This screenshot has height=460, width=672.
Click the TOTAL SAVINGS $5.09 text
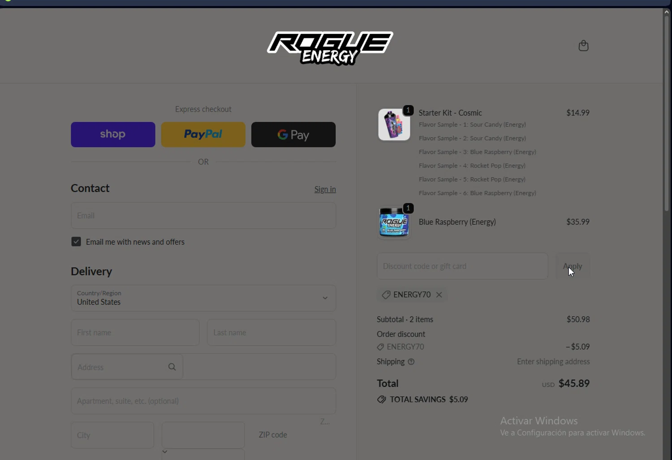(x=429, y=400)
